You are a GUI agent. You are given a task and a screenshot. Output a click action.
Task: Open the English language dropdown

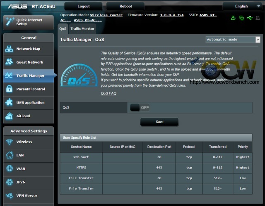[x=242, y=6]
